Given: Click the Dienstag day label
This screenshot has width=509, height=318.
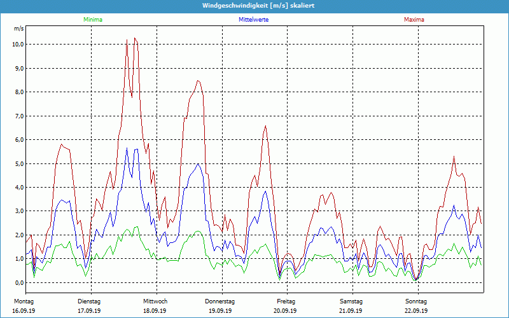Looking at the screenshot, I should (x=89, y=301).
